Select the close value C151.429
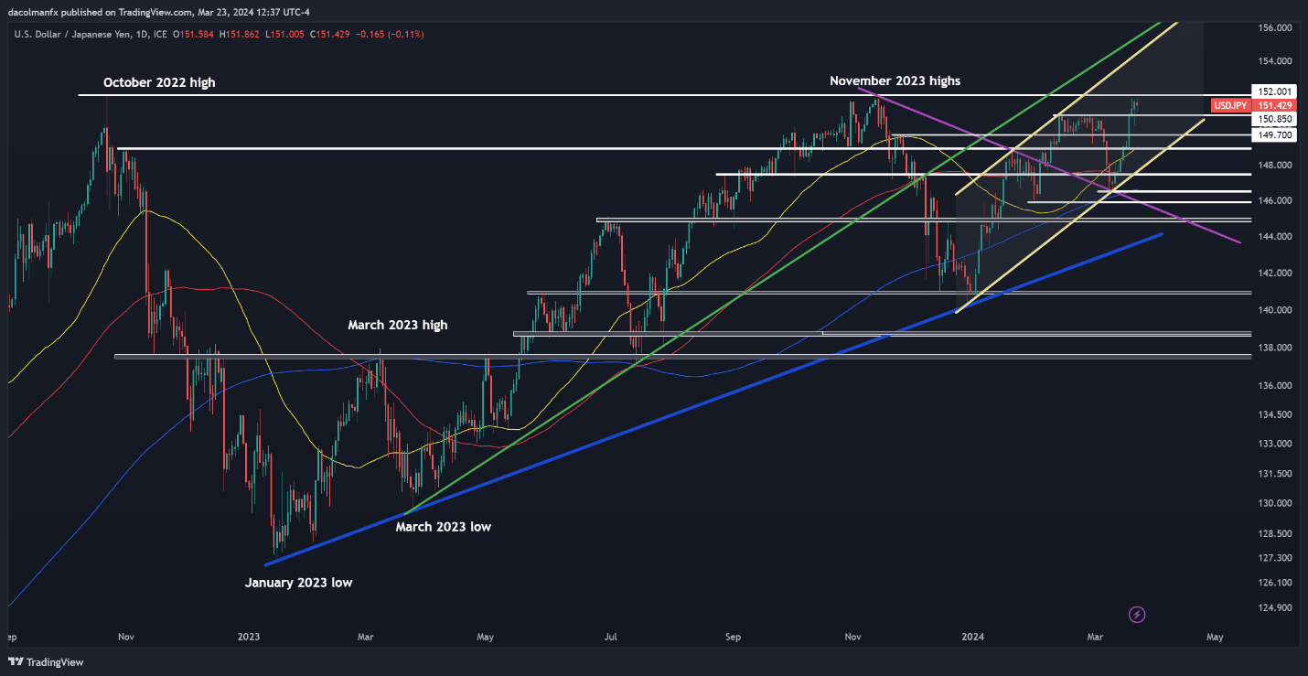This screenshot has height=676, width=1308. pyautogui.click(x=332, y=34)
